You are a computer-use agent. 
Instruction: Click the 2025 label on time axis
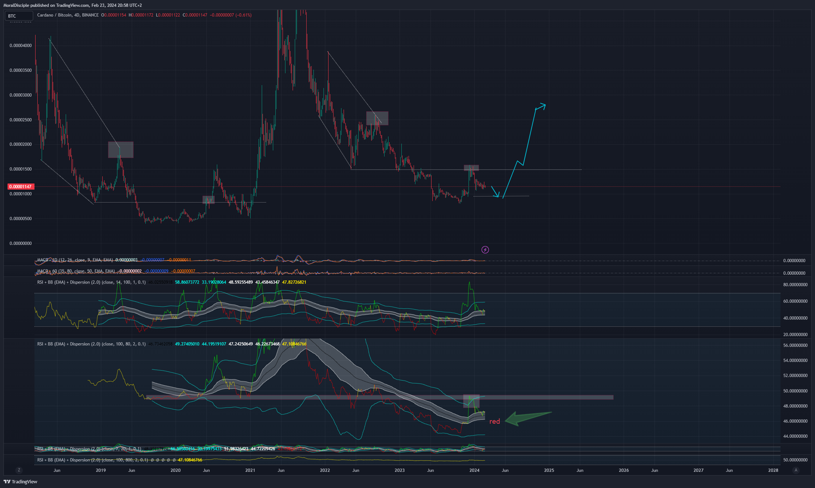click(x=549, y=470)
